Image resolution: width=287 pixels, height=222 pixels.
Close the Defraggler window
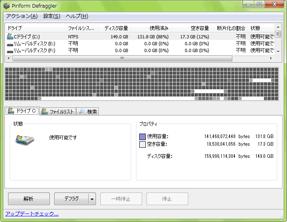click(274, 4)
